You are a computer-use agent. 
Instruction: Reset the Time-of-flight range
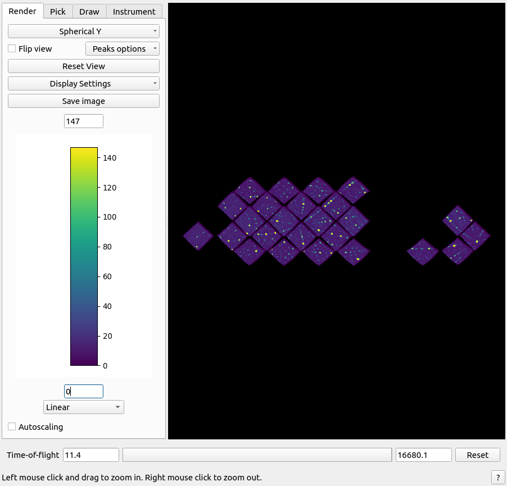pyautogui.click(x=477, y=455)
